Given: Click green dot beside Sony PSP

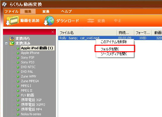Looking at the screenshot, I should point(18,58).
